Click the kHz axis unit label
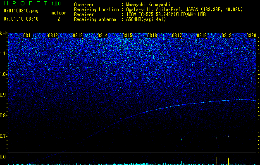The height and width of the screenshot is (165, 260). (x=4, y=33)
